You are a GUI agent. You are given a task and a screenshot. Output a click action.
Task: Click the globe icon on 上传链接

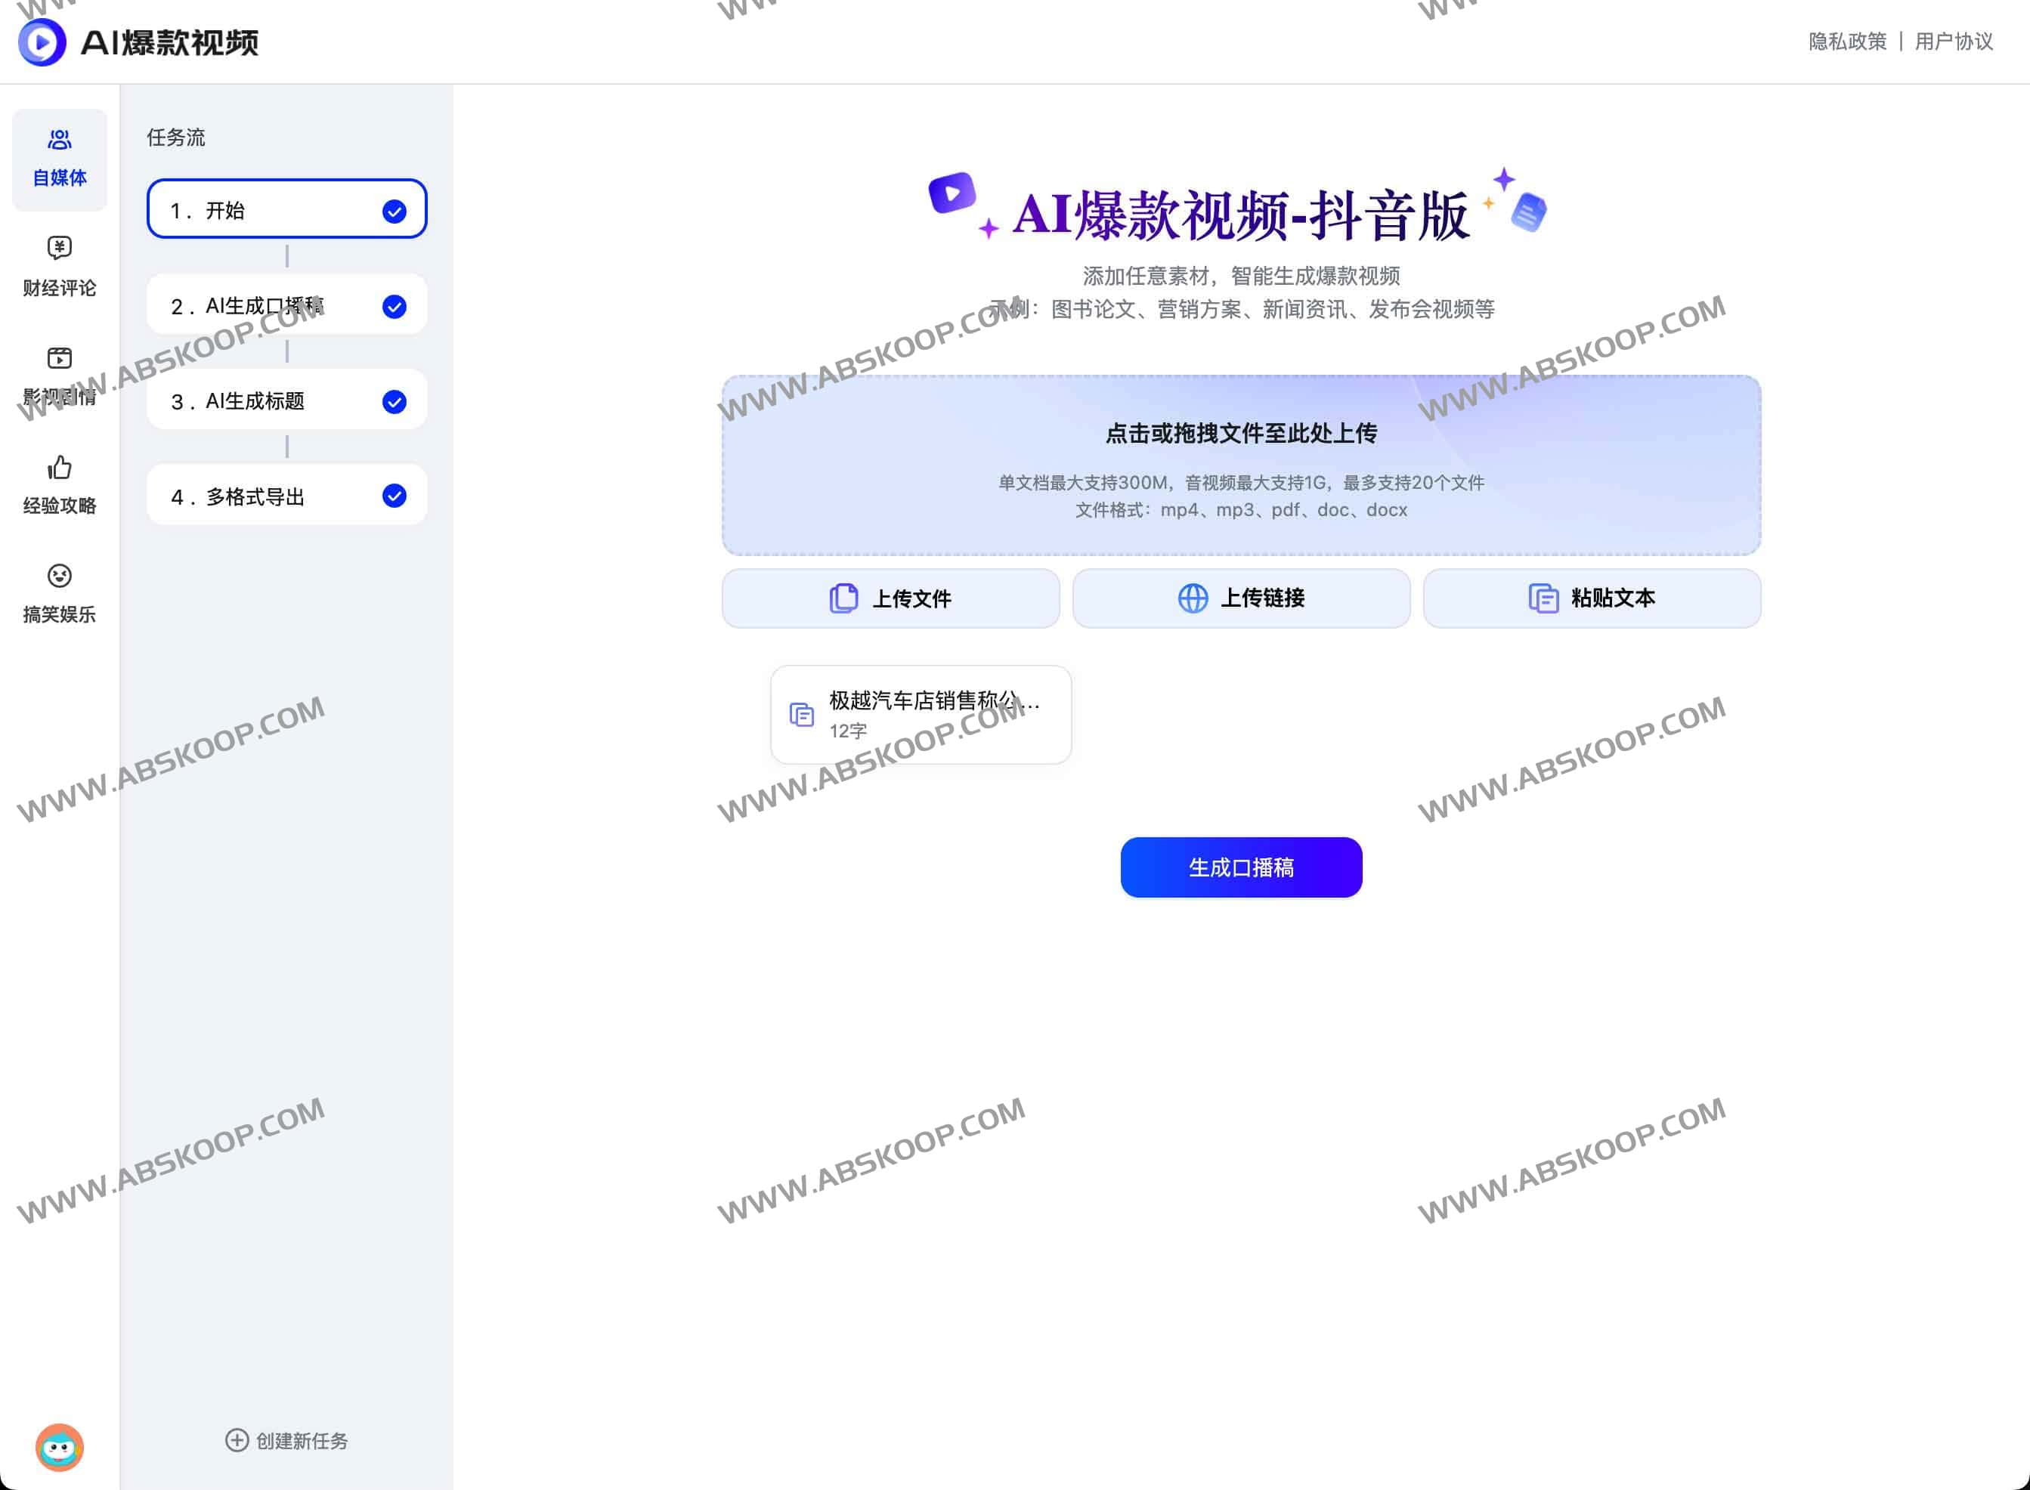pos(1193,598)
